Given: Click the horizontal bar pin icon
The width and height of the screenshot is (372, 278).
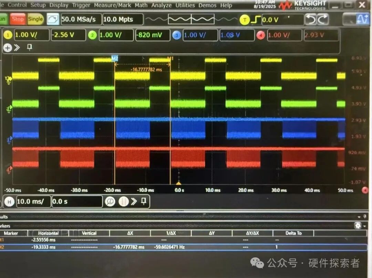Looking at the screenshot, I should [144, 201].
